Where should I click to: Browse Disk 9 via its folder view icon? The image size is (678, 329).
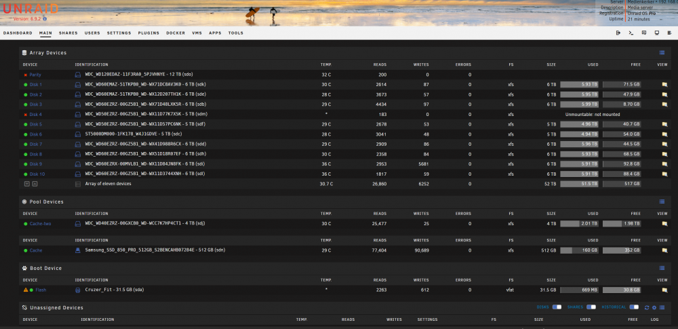tap(664, 164)
